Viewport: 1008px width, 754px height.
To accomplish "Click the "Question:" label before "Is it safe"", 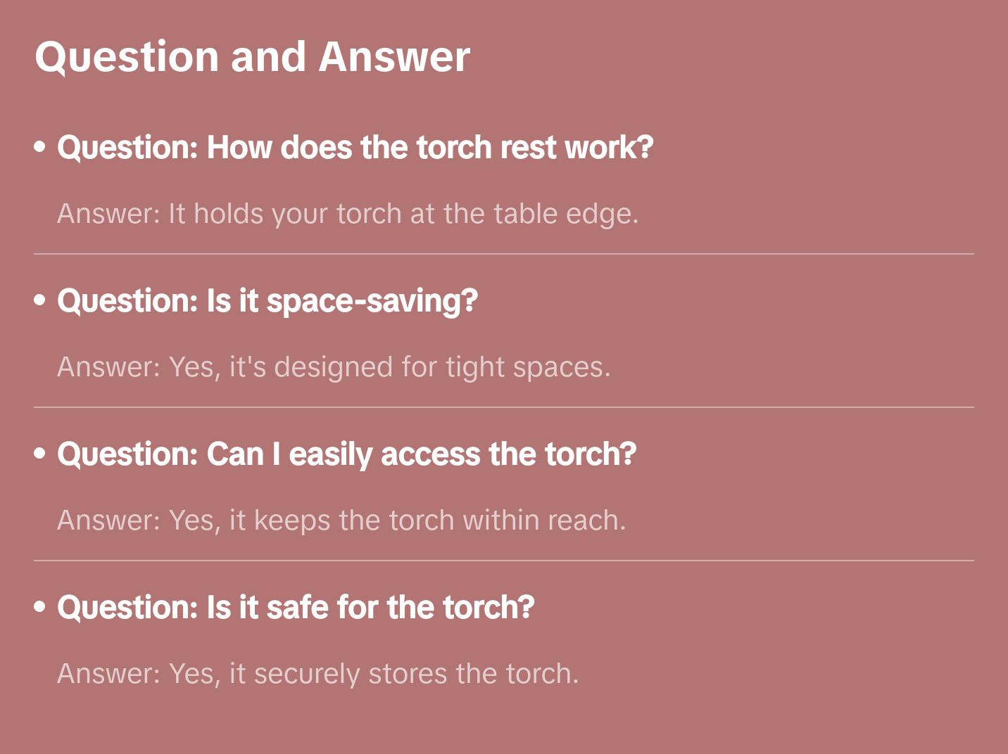I will [127, 608].
